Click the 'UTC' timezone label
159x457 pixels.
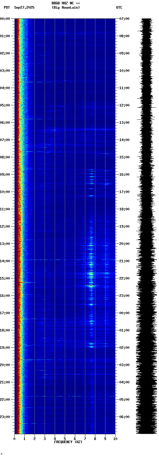click(x=119, y=8)
